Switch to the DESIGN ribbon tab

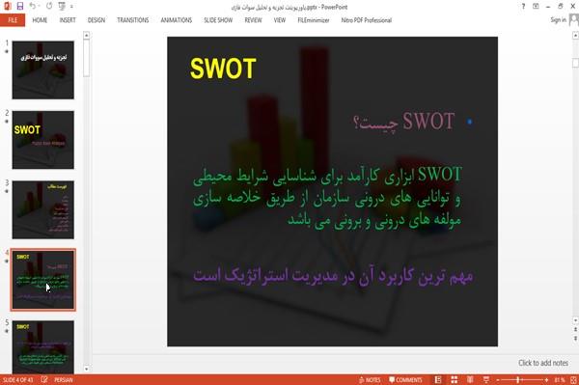(96, 20)
